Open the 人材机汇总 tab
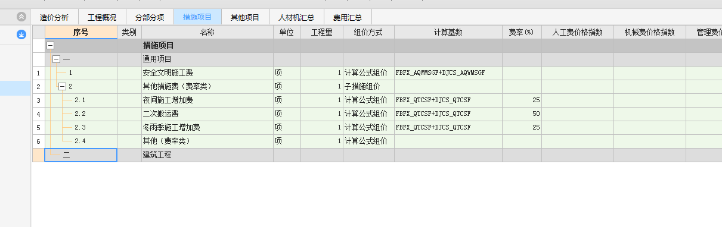722x227 pixels. pos(296,17)
